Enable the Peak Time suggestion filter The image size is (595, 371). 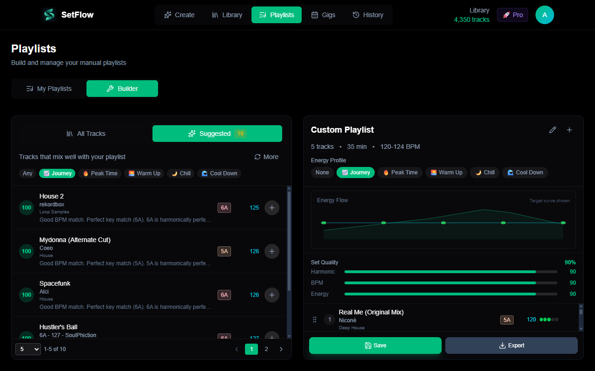coord(99,173)
